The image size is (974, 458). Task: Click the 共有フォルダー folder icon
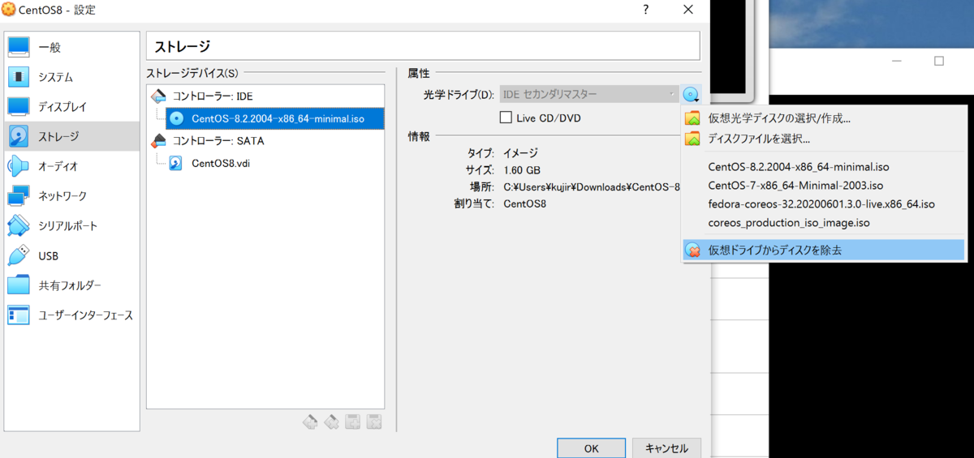[x=19, y=285]
